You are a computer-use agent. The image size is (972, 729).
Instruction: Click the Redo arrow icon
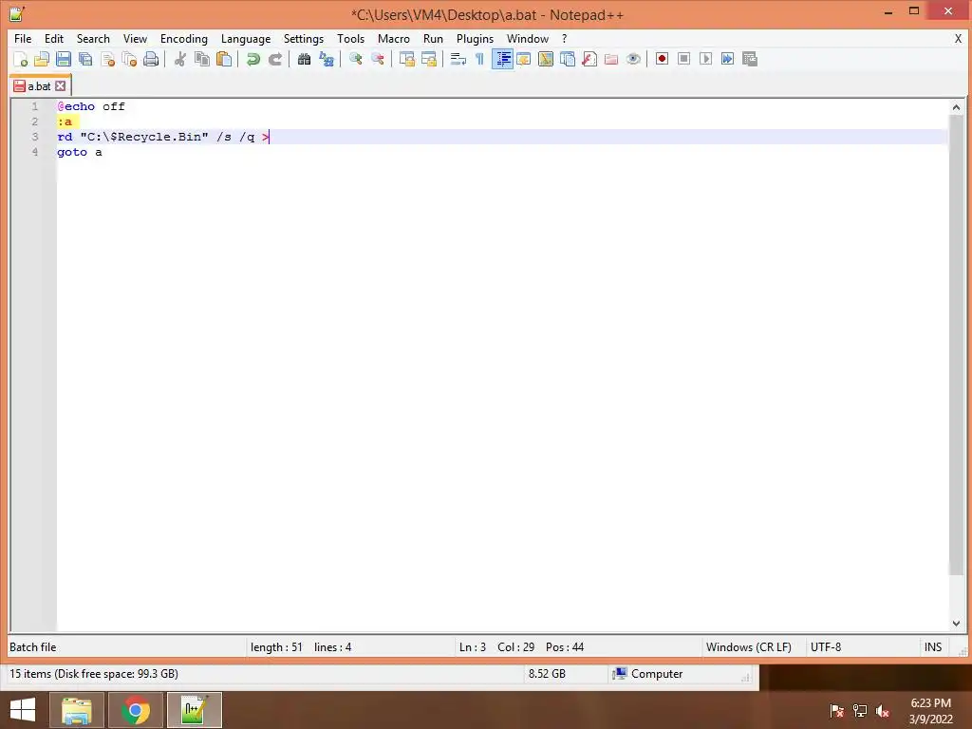coord(275,59)
